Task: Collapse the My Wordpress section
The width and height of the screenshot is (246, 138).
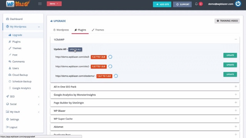Action: click(23, 27)
